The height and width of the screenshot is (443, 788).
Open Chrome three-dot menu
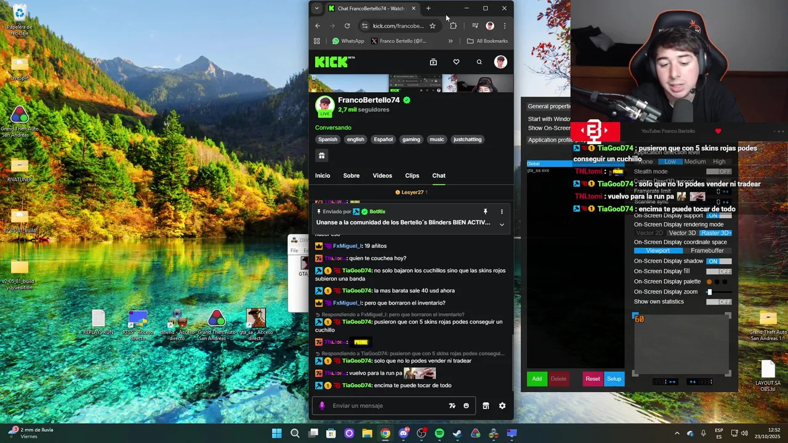[505, 26]
